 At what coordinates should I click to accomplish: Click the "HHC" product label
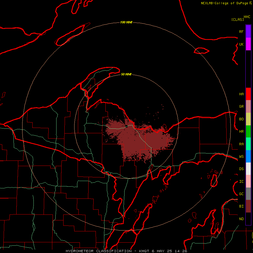point(247,17)
